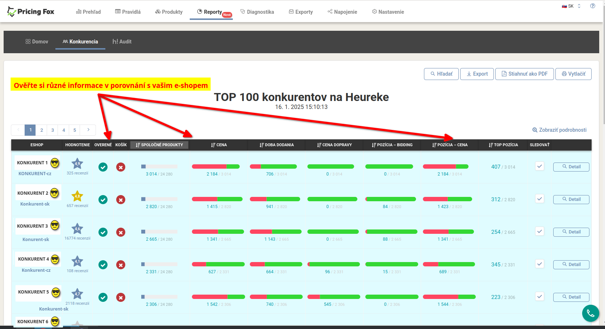Screen dimensions: 605x329
Task: Open Detail for KONKURENT 1
Action: coord(571,167)
